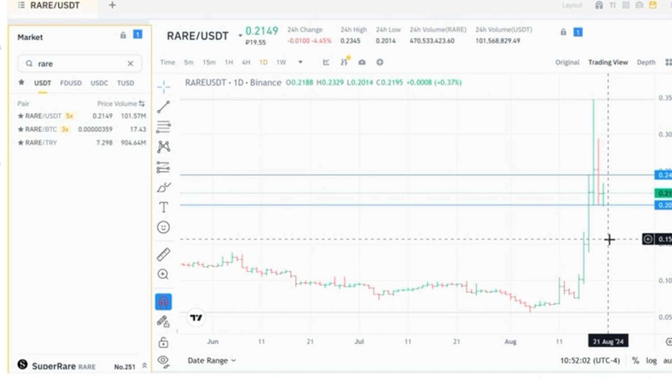
Task: Click the plus button on crosshair price
Action: tap(648, 239)
